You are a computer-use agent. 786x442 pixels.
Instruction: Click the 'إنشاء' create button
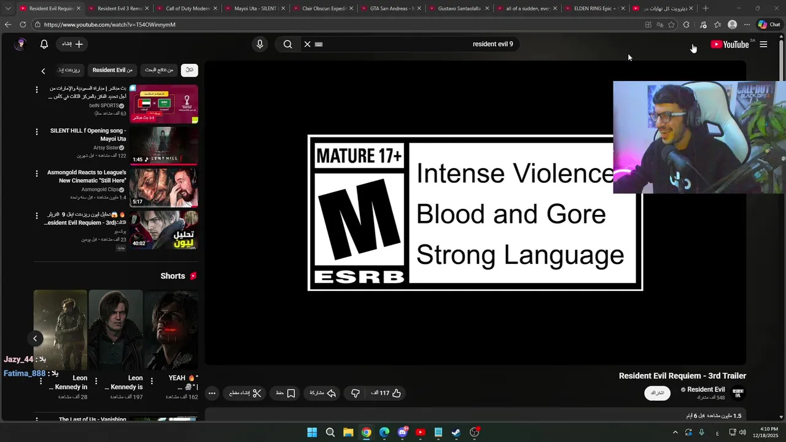[x=72, y=44]
